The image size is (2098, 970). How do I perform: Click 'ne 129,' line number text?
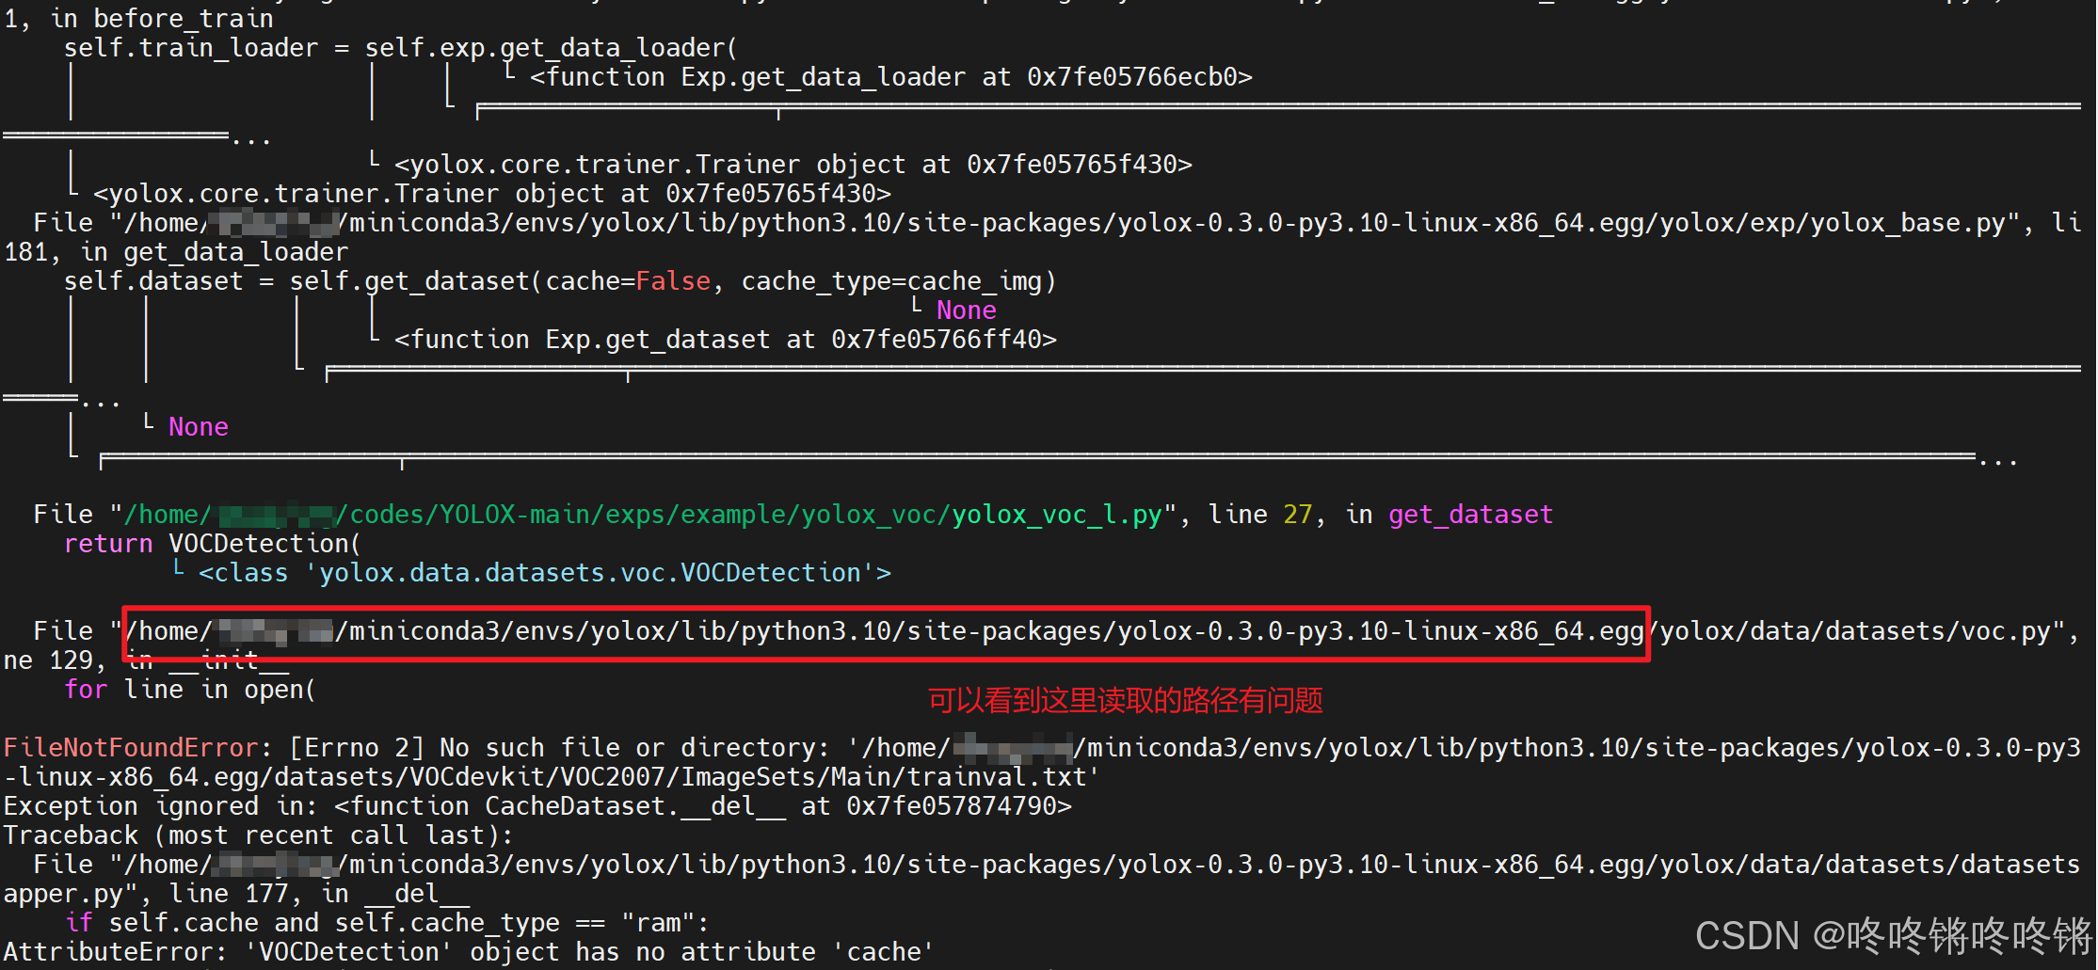tap(56, 660)
